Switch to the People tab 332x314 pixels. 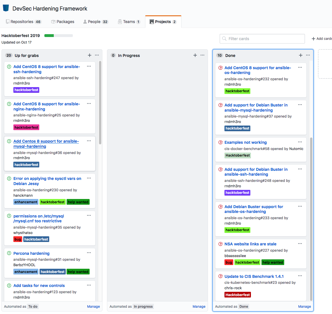click(96, 22)
